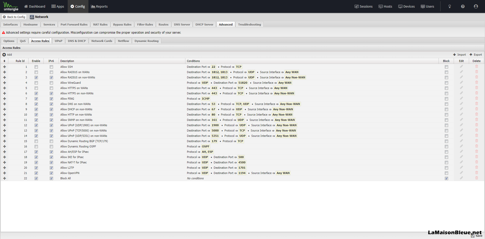This screenshot has height=239, width=485.
Task: Export the access rules
Action: point(475,55)
